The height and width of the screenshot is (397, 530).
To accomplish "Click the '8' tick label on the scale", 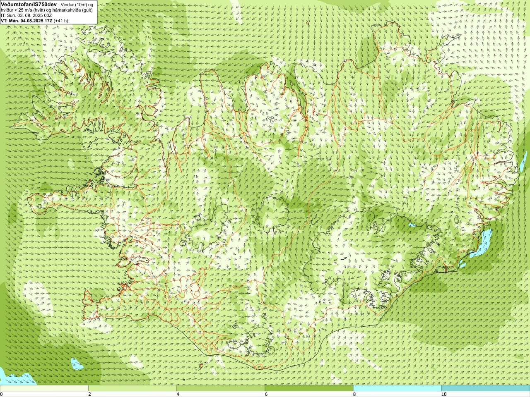I will click(354, 394).
